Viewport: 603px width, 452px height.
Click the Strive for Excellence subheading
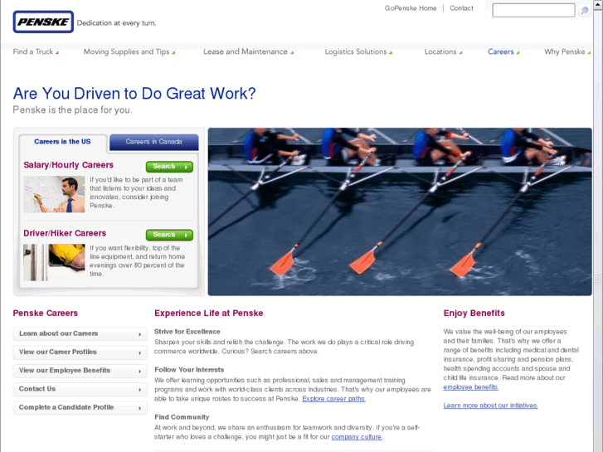tap(187, 332)
